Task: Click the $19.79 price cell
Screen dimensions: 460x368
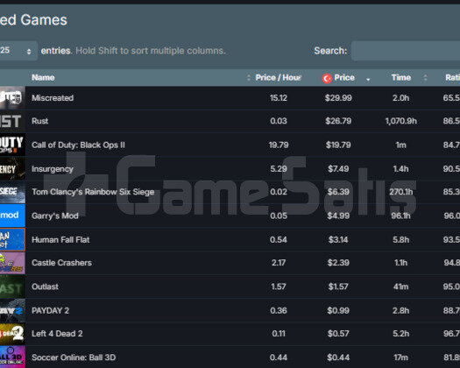Action: (338, 145)
